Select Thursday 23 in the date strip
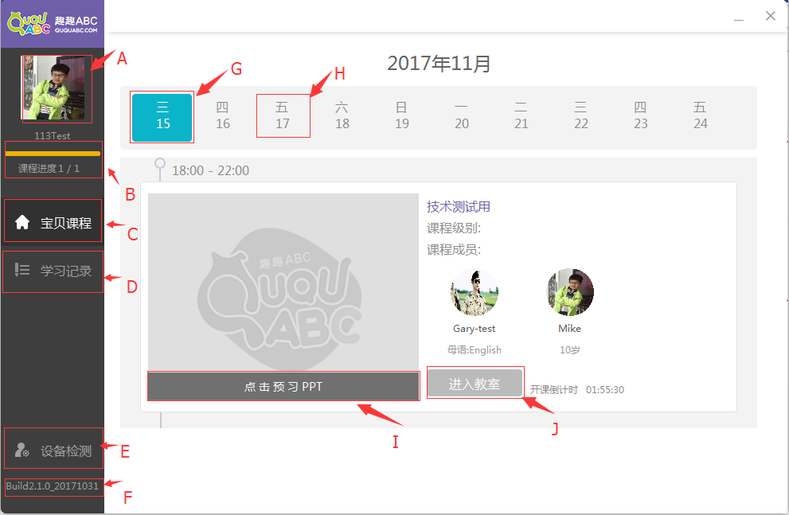Screen dimensions: 789x515 coord(640,115)
